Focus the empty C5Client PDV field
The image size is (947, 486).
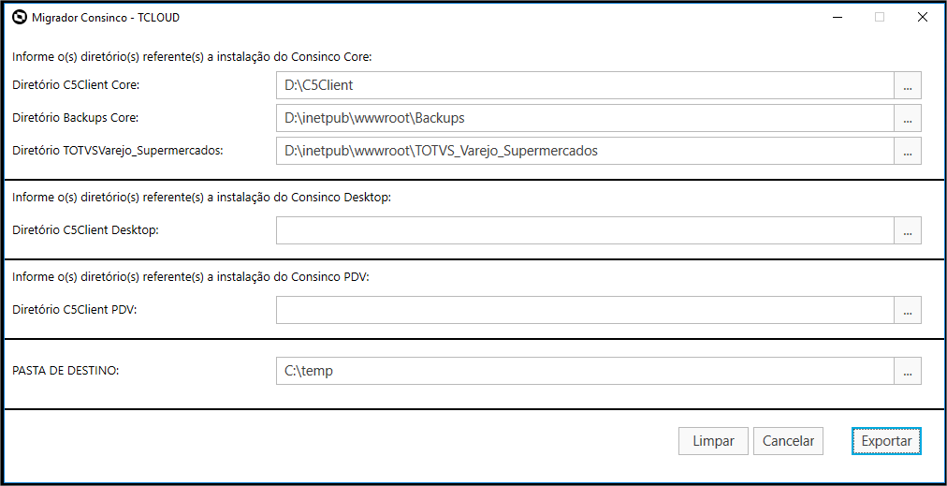point(585,310)
